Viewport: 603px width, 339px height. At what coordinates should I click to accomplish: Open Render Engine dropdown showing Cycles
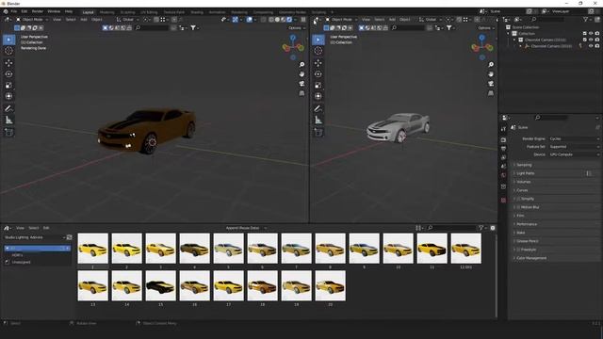[x=574, y=138]
